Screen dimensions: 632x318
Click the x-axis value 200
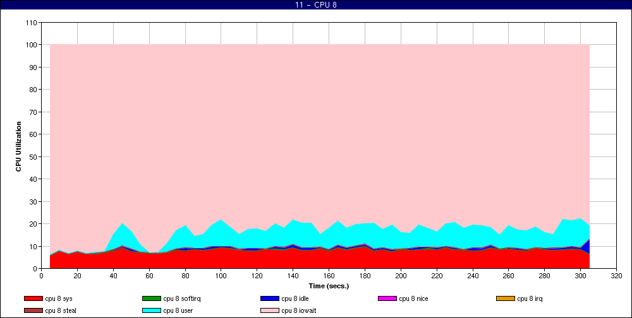[x=401, y=276]
